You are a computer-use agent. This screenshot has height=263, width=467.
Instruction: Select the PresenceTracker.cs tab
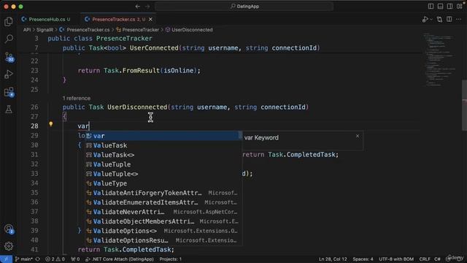[118, 20]
